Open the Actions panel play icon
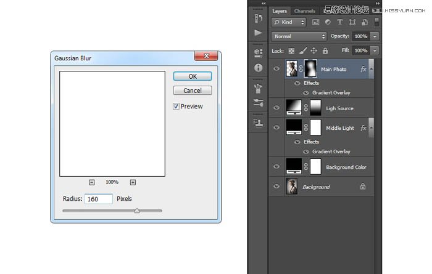432x274 pixels. click(258, 33)
